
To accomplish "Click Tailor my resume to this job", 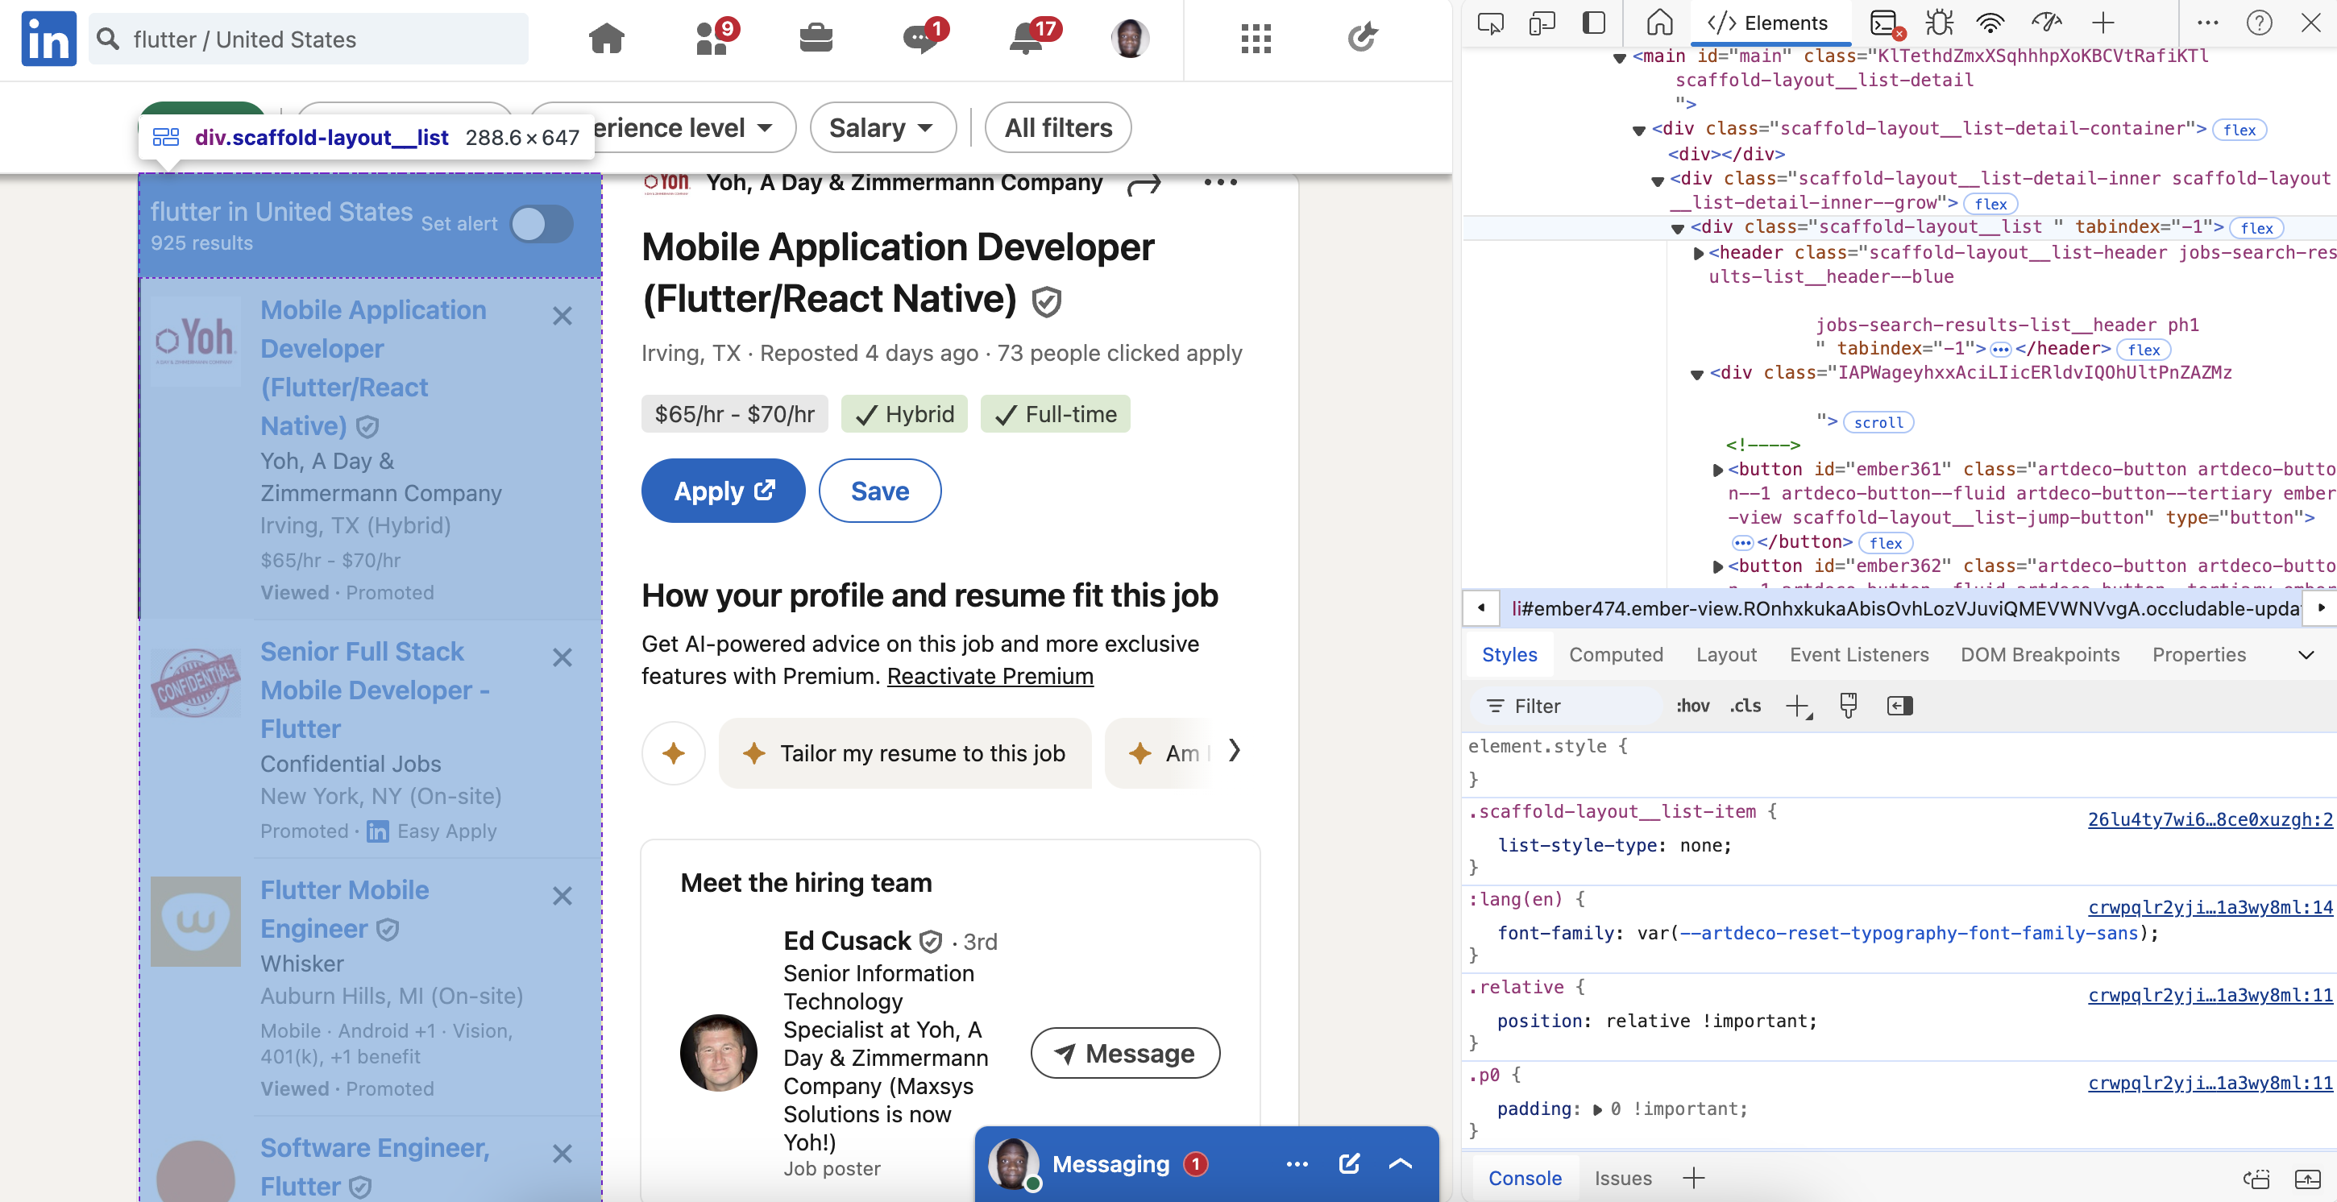I will click(x=904, y=754).
